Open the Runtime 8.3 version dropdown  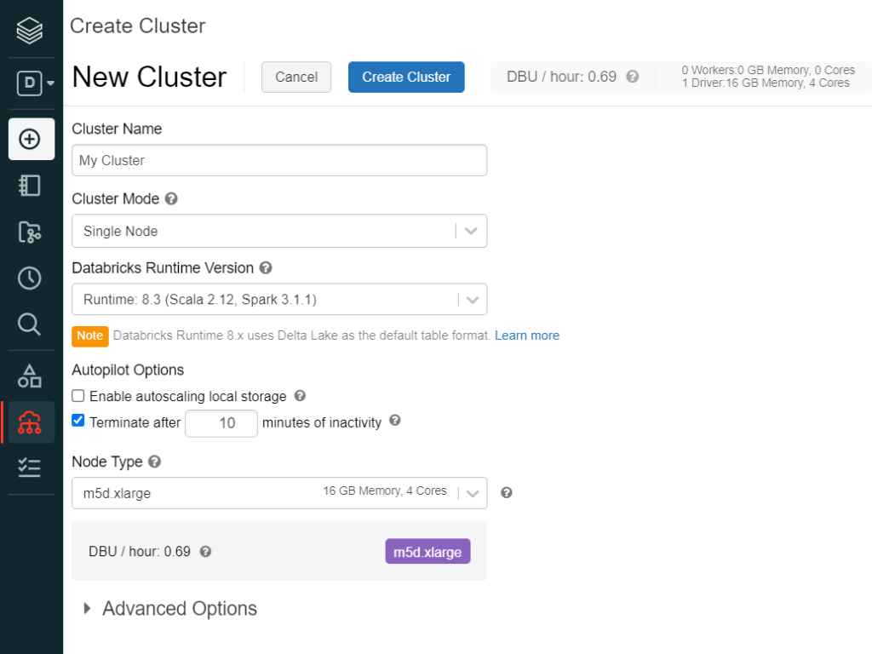(279, 299)
